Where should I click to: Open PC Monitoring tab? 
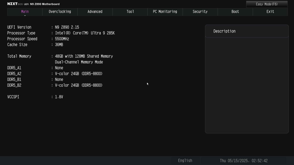(165, 11)
